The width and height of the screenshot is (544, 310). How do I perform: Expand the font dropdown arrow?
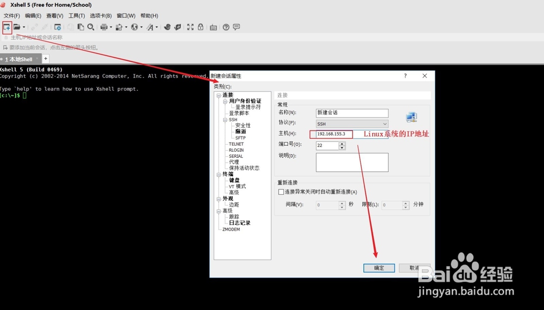(x=157, y=27)
